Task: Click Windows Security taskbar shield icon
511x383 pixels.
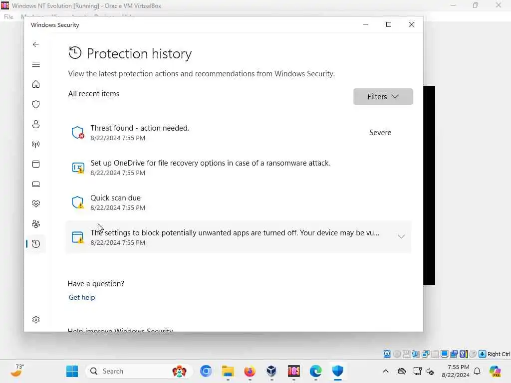Action: point(338,371)
